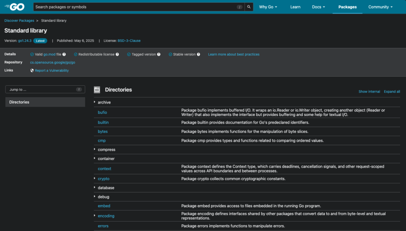Image resolution: width=406 pixels, height=231 pixels.
Task: Click the Published: May 6, 2025 text
Action: 75,41
